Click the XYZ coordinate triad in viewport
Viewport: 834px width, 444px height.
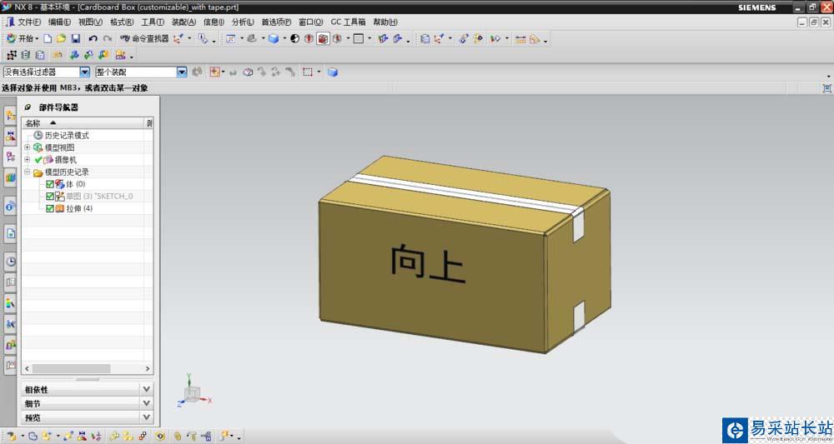point(193,392)
